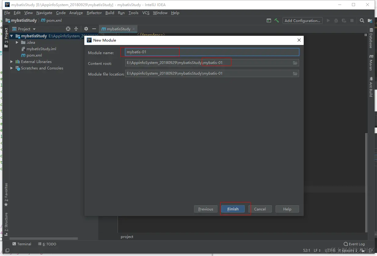Click the Locate/Scroll from Source target icon

pos(68,29)
